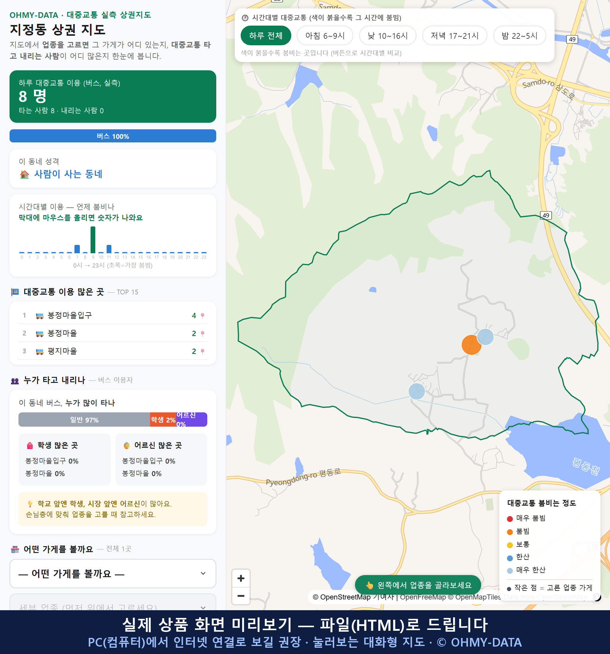
Task: Click the blue 11시 bar in chart
Action: [x=109, y=249]
